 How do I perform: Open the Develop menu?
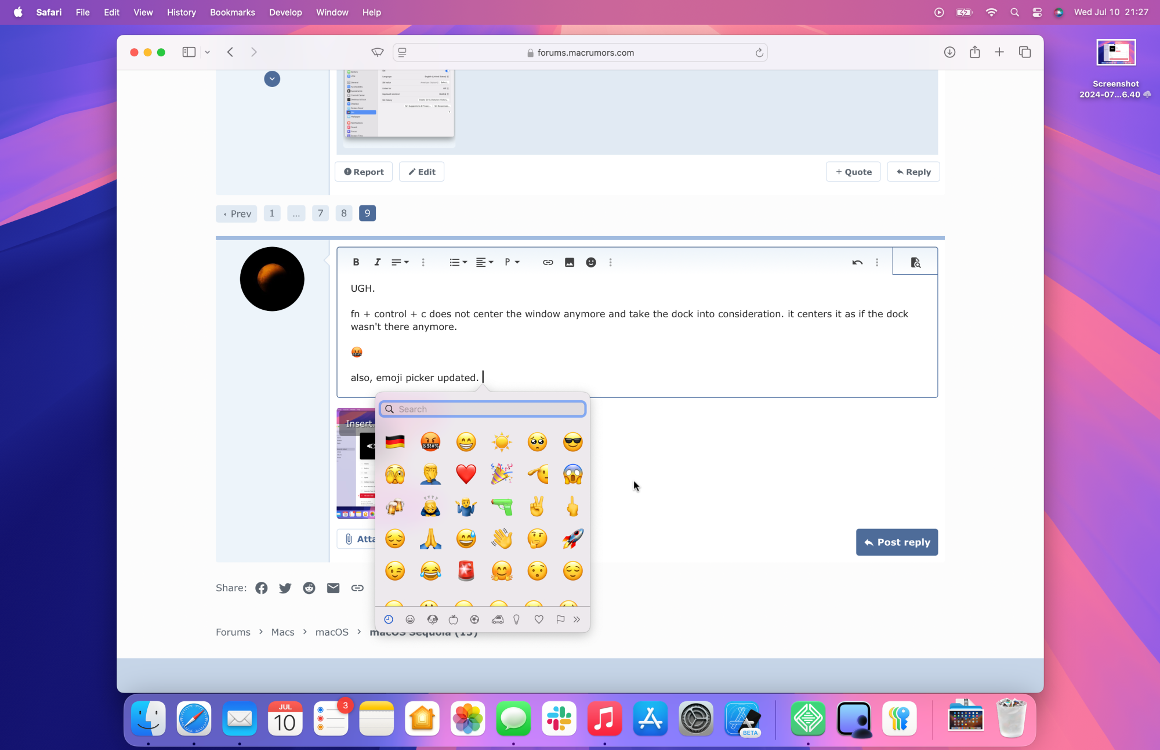click(x=285, y=12)
